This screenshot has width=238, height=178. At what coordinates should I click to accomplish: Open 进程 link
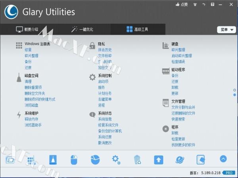point(102,105)
